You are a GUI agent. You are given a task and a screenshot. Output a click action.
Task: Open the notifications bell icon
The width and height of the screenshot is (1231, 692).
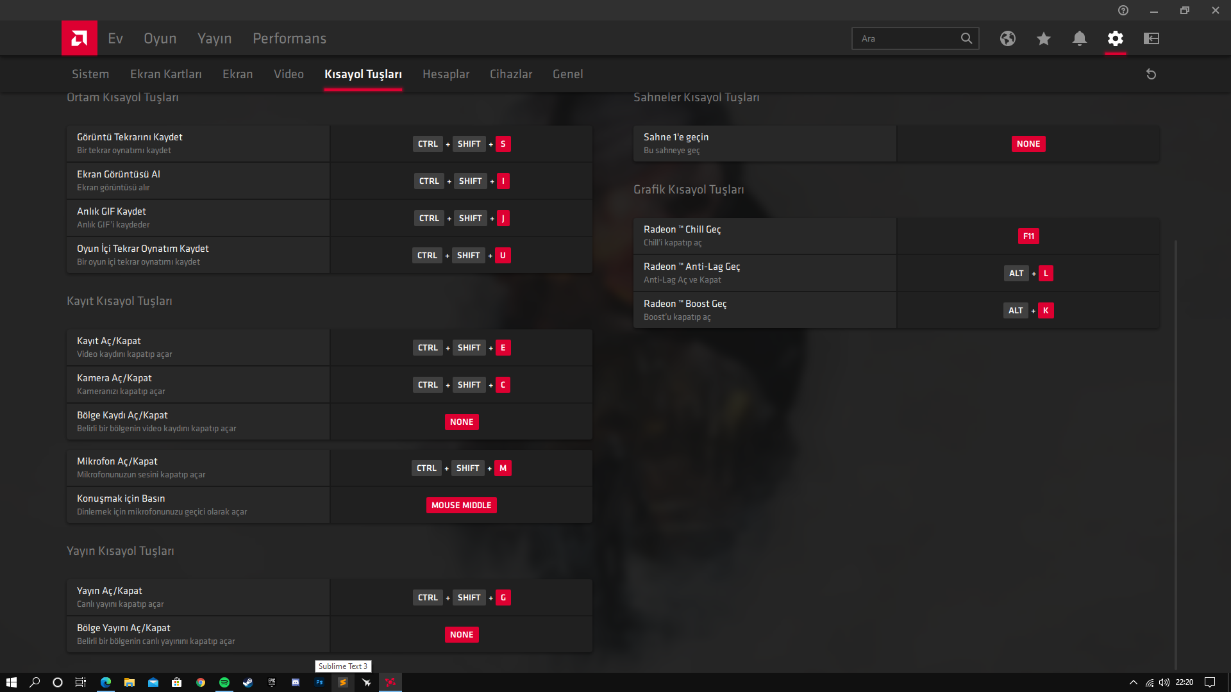[1080, 38]
